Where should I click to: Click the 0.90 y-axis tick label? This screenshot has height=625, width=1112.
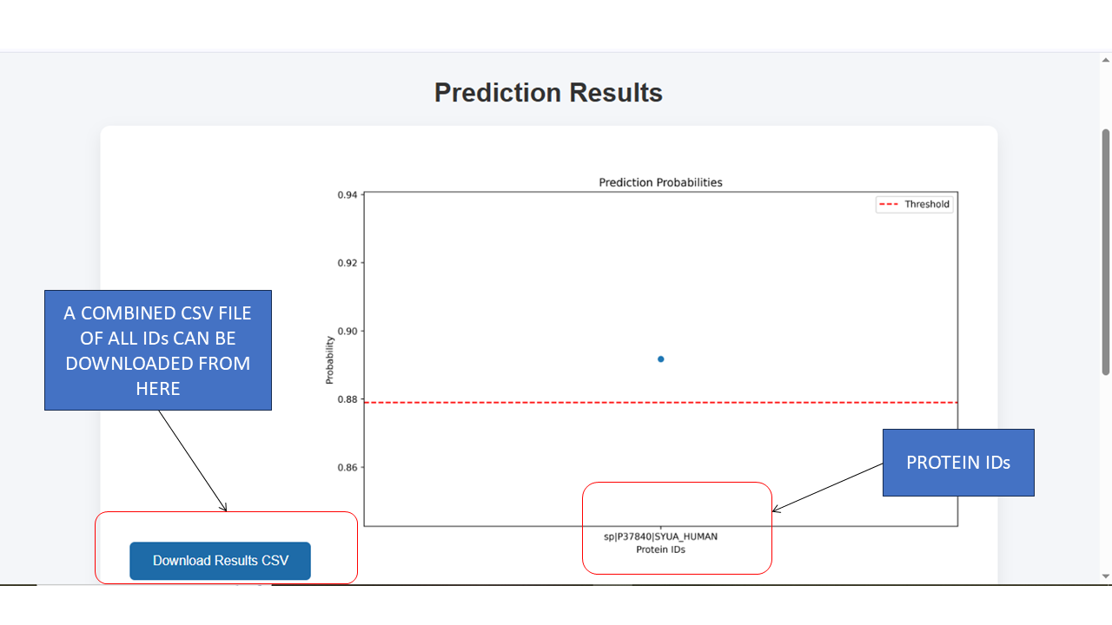[x=347, y=332]
